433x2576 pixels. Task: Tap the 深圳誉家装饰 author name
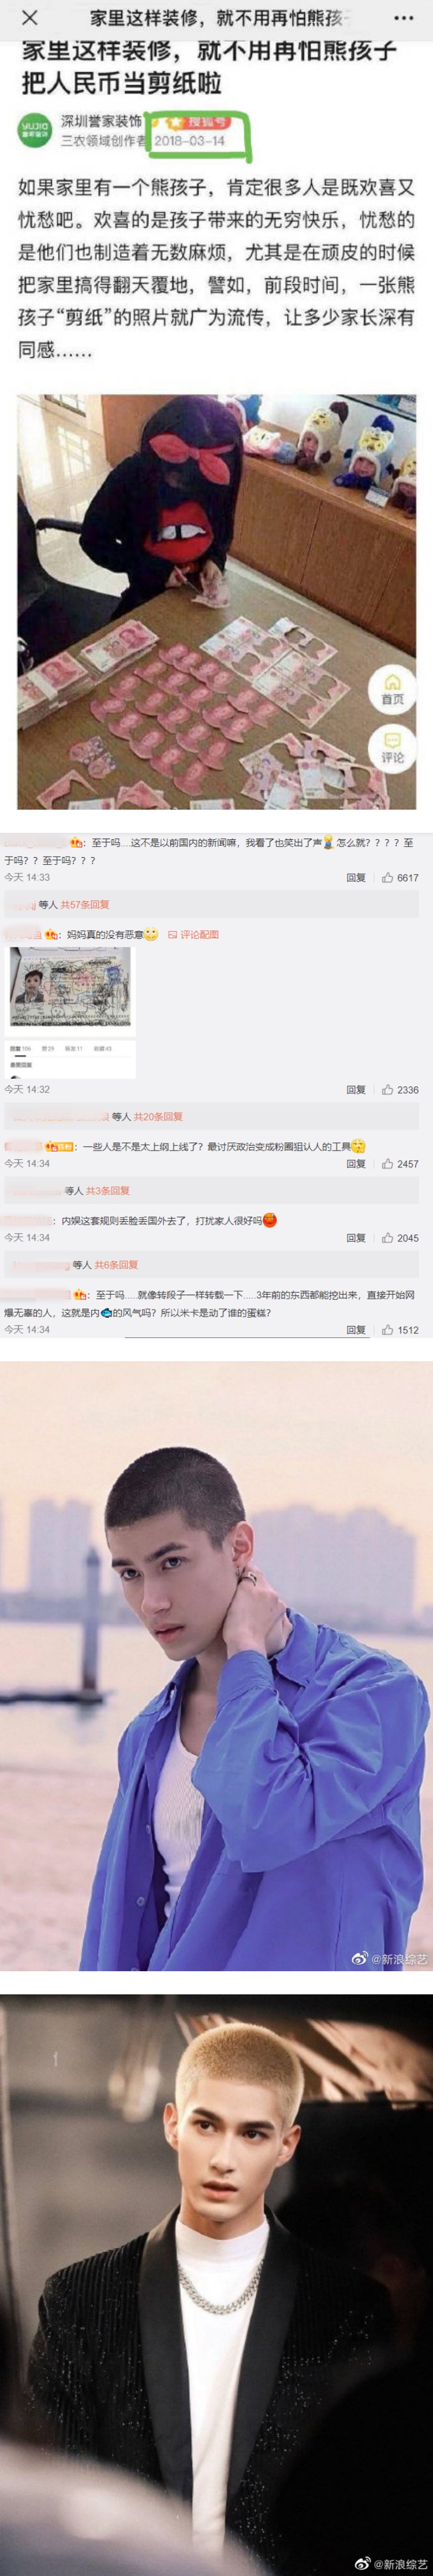point(101,121)
